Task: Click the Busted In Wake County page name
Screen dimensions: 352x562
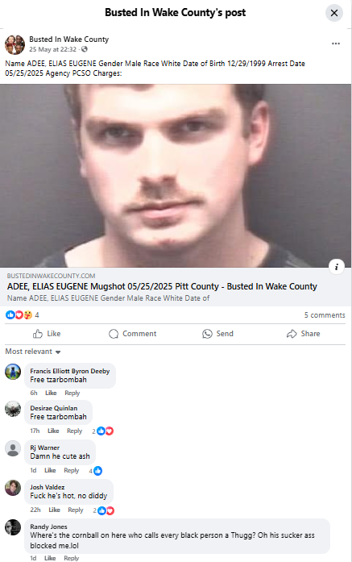Action: (68, 39)
